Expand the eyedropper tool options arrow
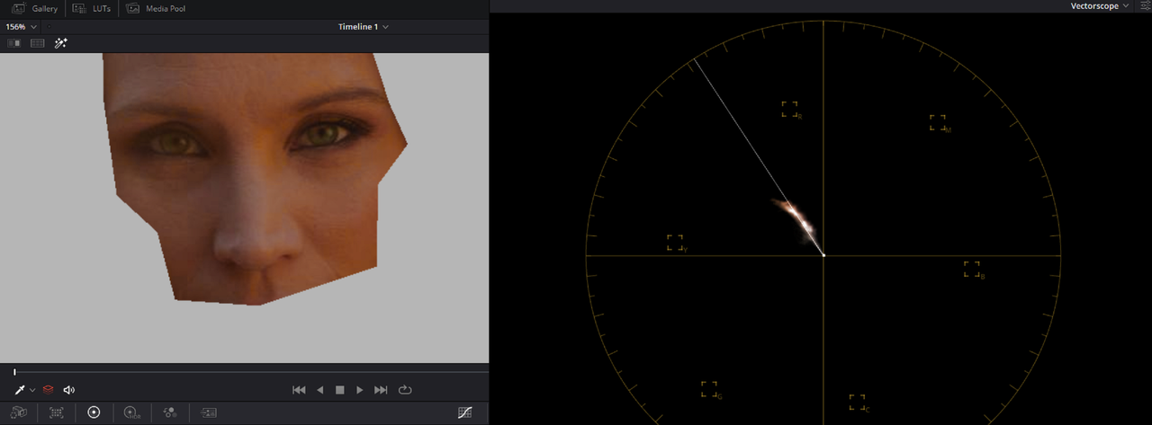This screenshot has width=1152, height=425. tap(32, 390)
